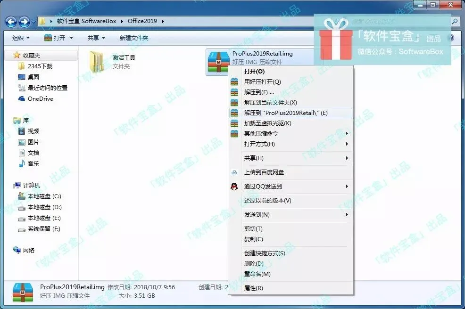Screen dimensions: 465x309
Task: Click the 库 libraries icon
Action: tap(17, 120)
